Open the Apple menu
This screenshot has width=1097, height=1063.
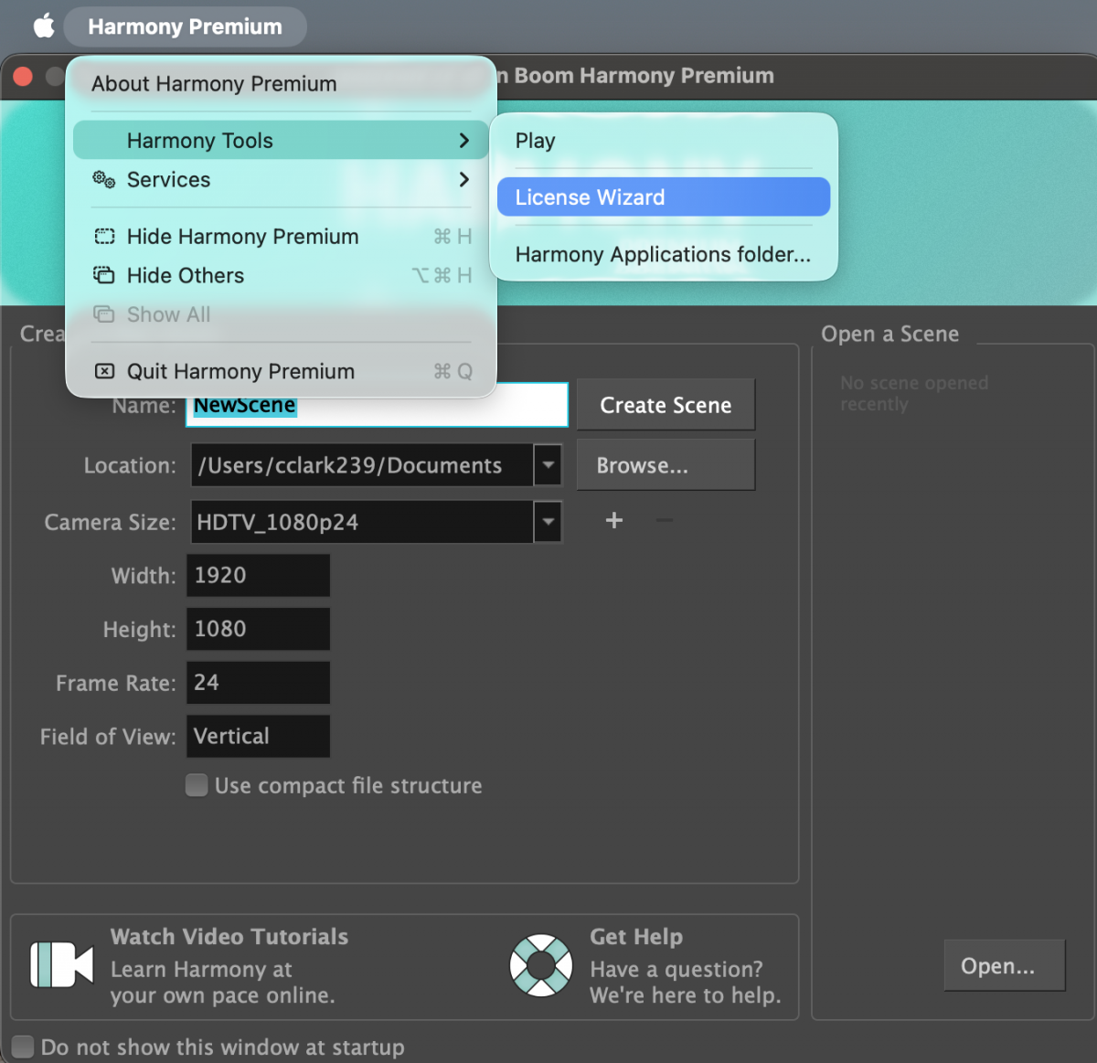click(44, 26)
